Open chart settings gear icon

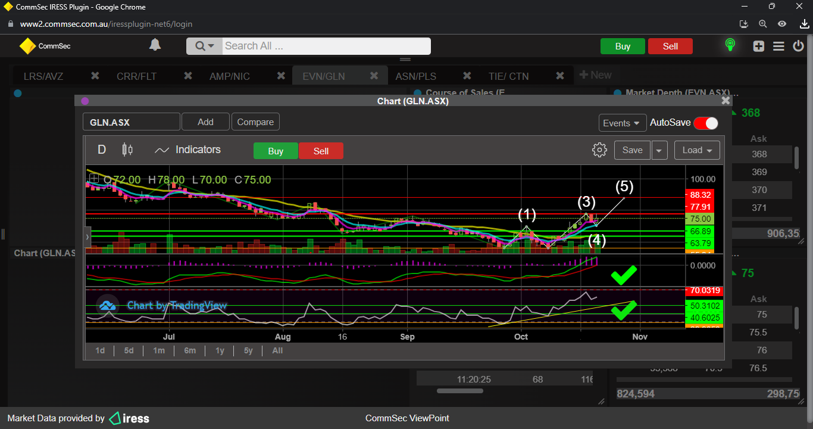[599, 150]
